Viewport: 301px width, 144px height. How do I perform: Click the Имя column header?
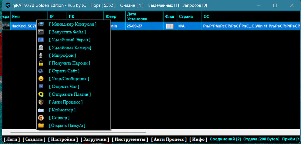(29, 16)
